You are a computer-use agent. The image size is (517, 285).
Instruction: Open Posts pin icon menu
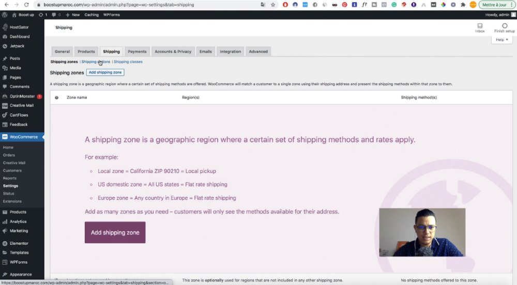(x=5, y=58)
